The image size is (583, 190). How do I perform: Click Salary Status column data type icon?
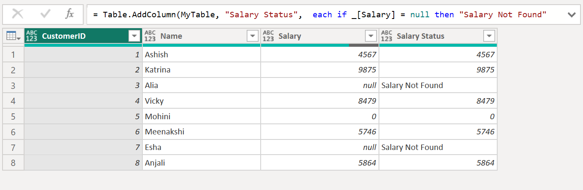(x=387, y=36)
